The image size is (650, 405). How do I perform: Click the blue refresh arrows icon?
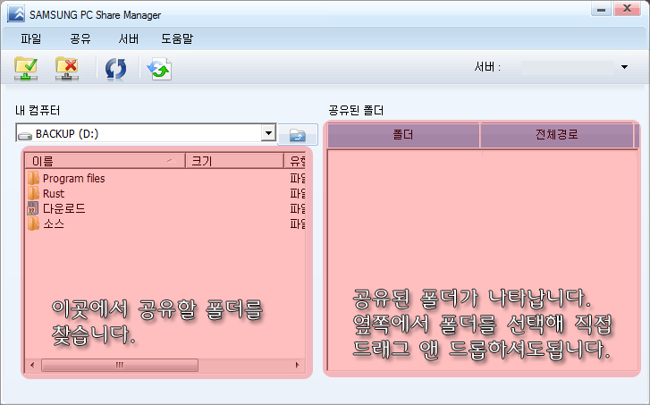(115, 69)
